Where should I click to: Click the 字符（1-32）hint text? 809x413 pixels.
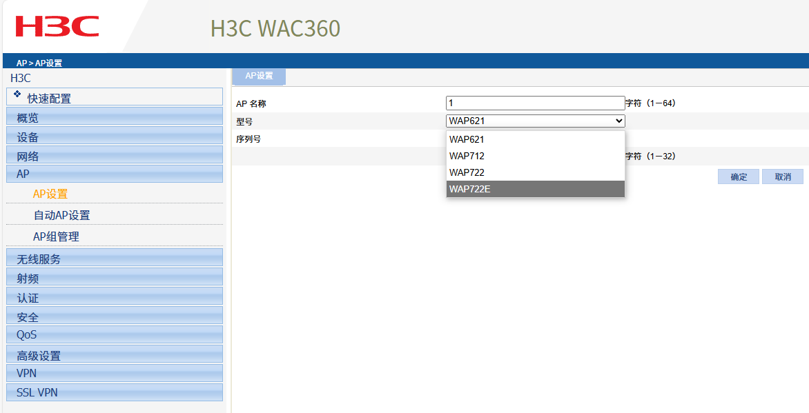(x=651, y=157)
